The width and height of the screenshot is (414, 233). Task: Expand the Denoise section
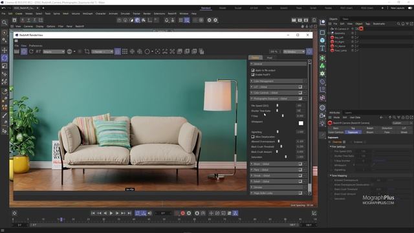pos(252,187)
